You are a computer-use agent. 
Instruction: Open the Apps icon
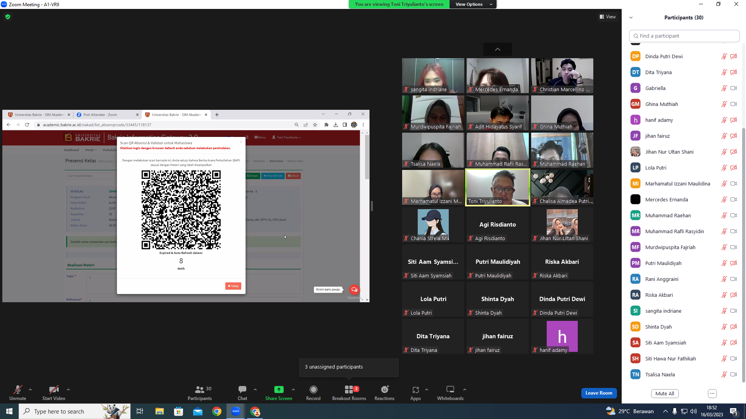(415, 390)
